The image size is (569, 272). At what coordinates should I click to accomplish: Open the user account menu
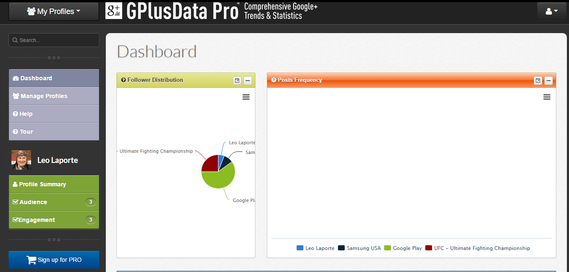[552, 11]
